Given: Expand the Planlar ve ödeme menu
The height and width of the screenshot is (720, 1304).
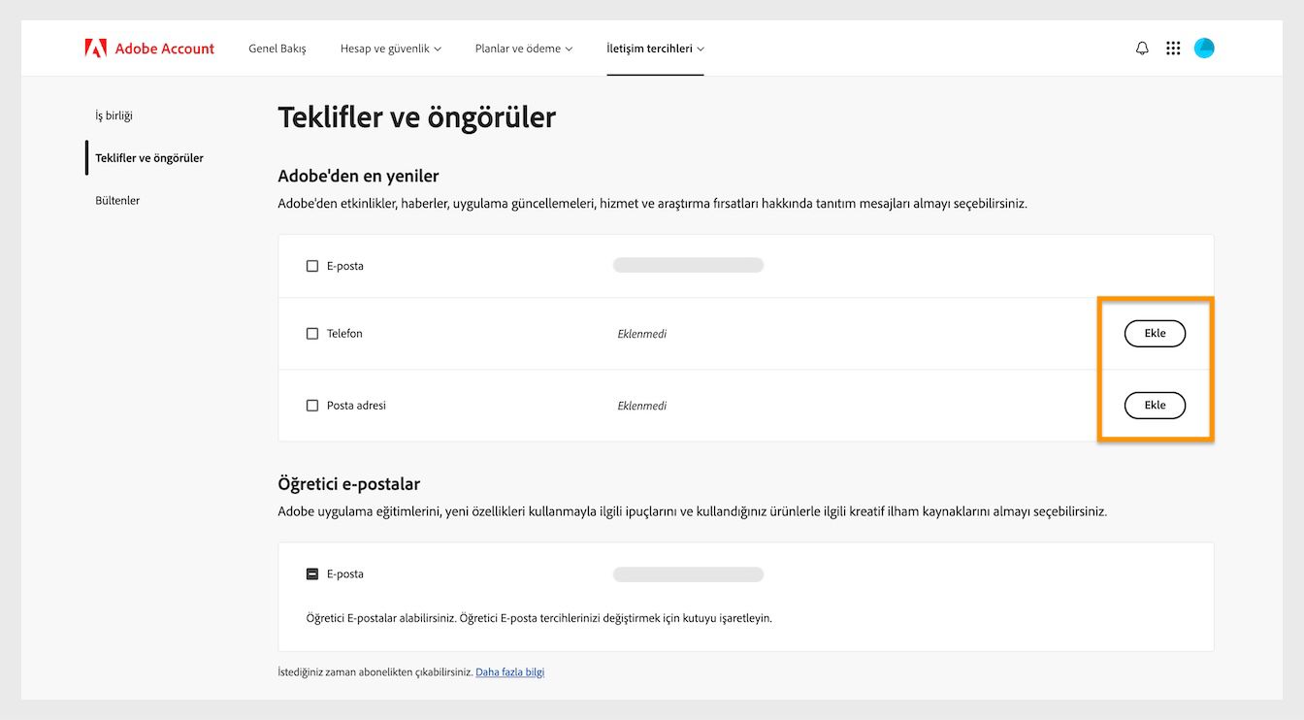Looking at the screenshot, I should point(524,49).
